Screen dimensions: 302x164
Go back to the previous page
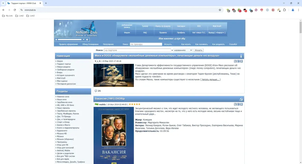3,10
